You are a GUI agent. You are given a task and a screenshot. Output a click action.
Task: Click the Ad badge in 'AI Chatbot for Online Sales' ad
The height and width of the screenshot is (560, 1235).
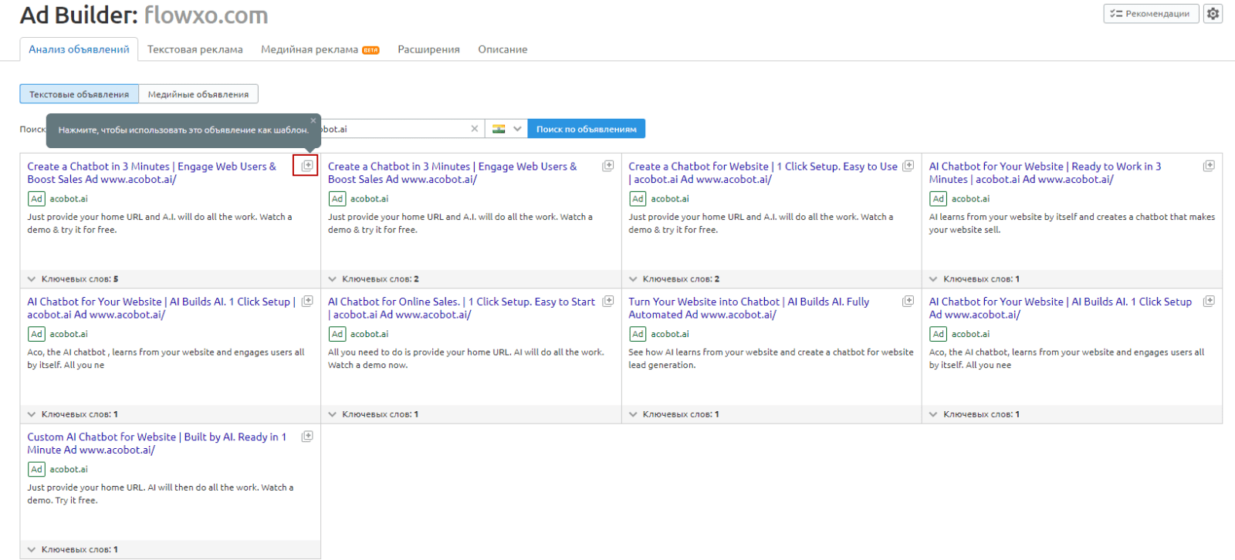[x=337, y=334]
